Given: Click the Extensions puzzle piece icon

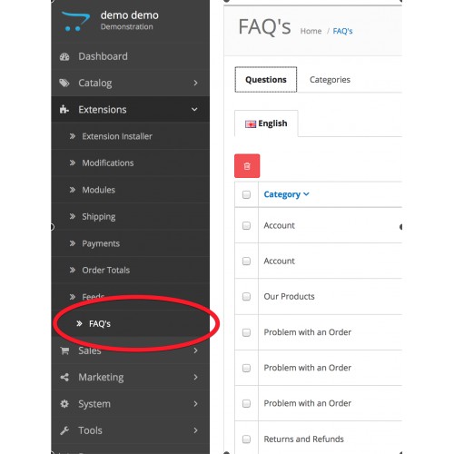Looking at the screenshot, I should coord(64,110).
